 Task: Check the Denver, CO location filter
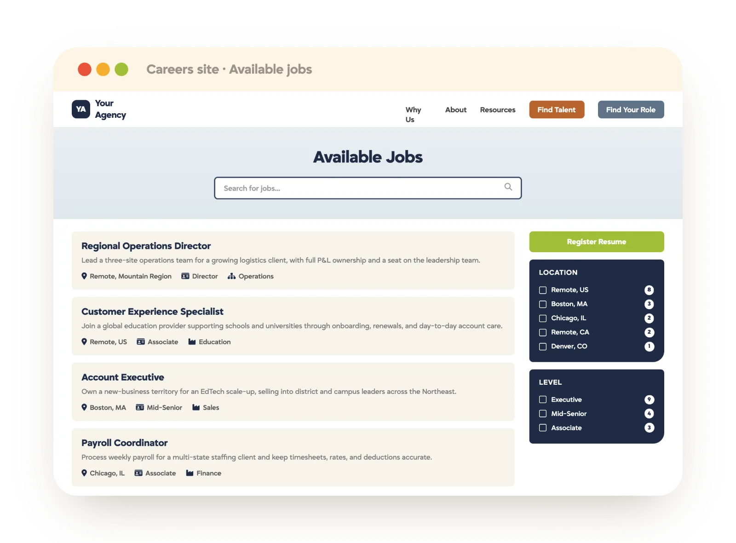543,347
